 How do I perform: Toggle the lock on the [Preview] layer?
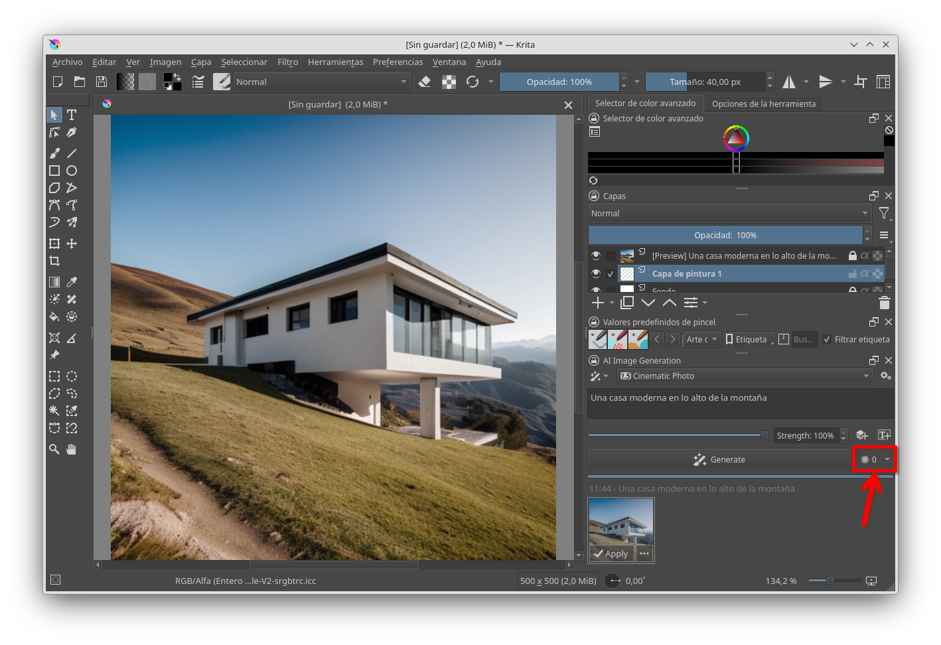853,255
